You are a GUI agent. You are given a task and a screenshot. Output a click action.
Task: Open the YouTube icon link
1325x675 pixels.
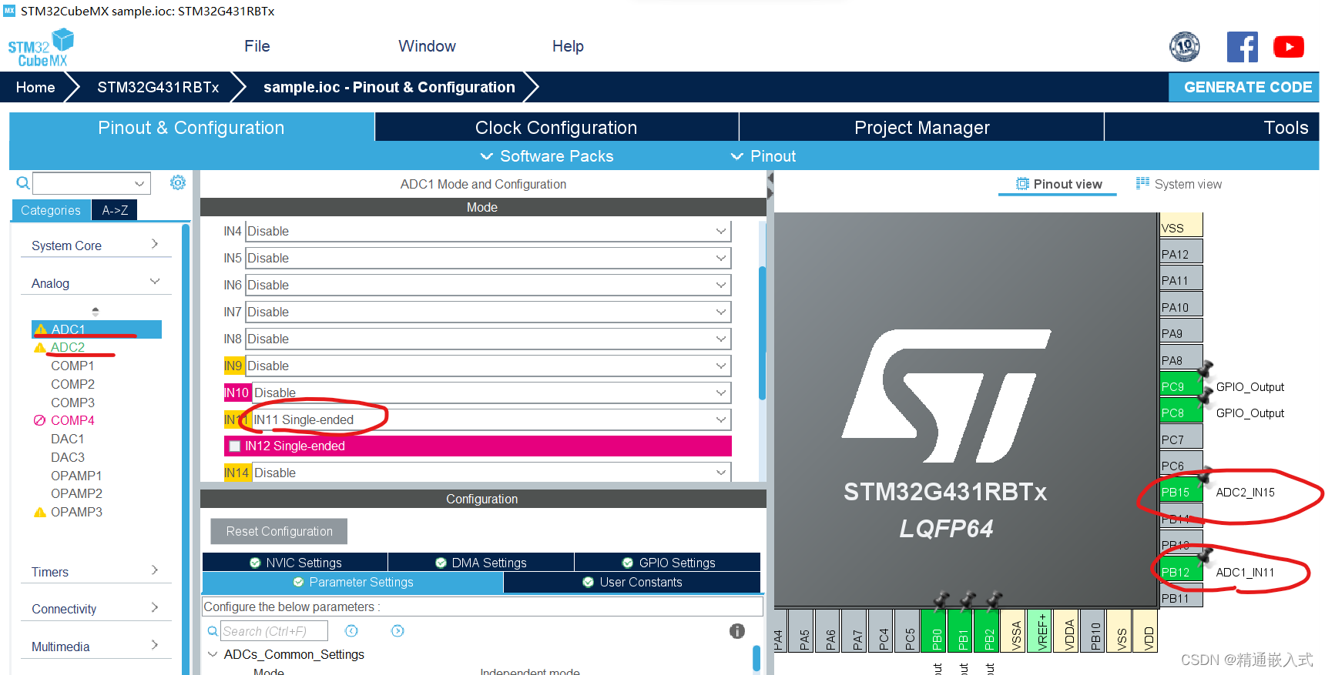[x=1289, y=47]
